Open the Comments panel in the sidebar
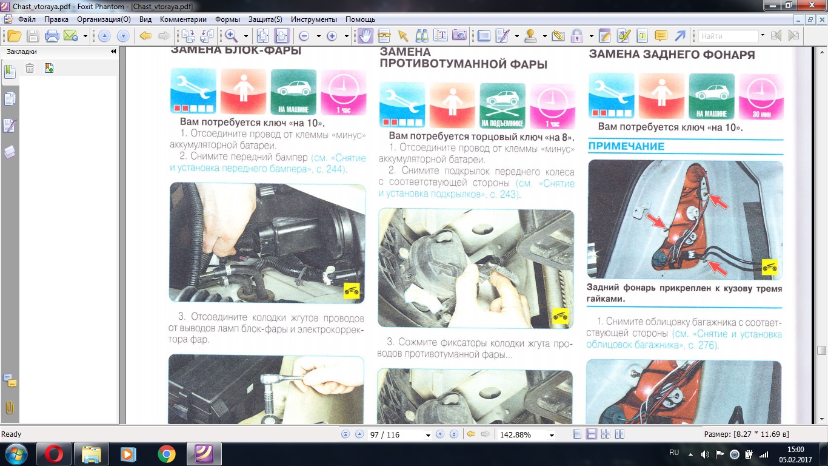Screen dimensions: 828x466 (10, 380)
